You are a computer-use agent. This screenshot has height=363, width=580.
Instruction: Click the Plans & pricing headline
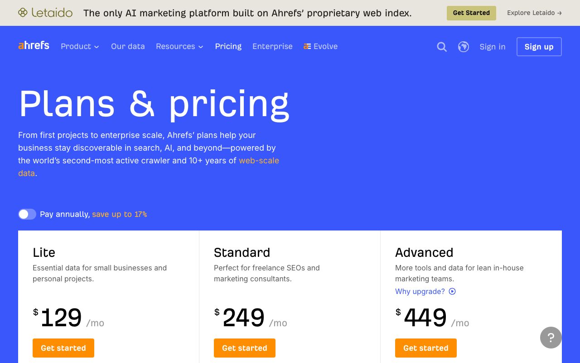tap(154, 104)
